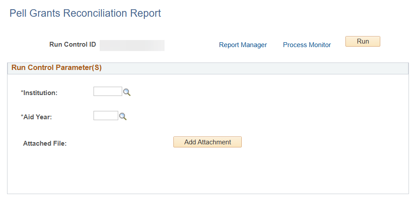
Task: Start the report process with Run
Action: [x=363, y=41]
